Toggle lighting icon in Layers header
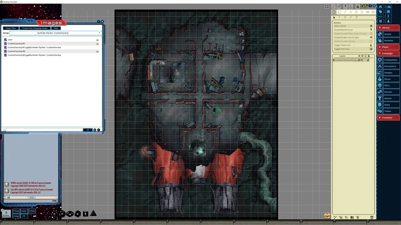Viewport: 401px width, 225px height. point(366,56)
